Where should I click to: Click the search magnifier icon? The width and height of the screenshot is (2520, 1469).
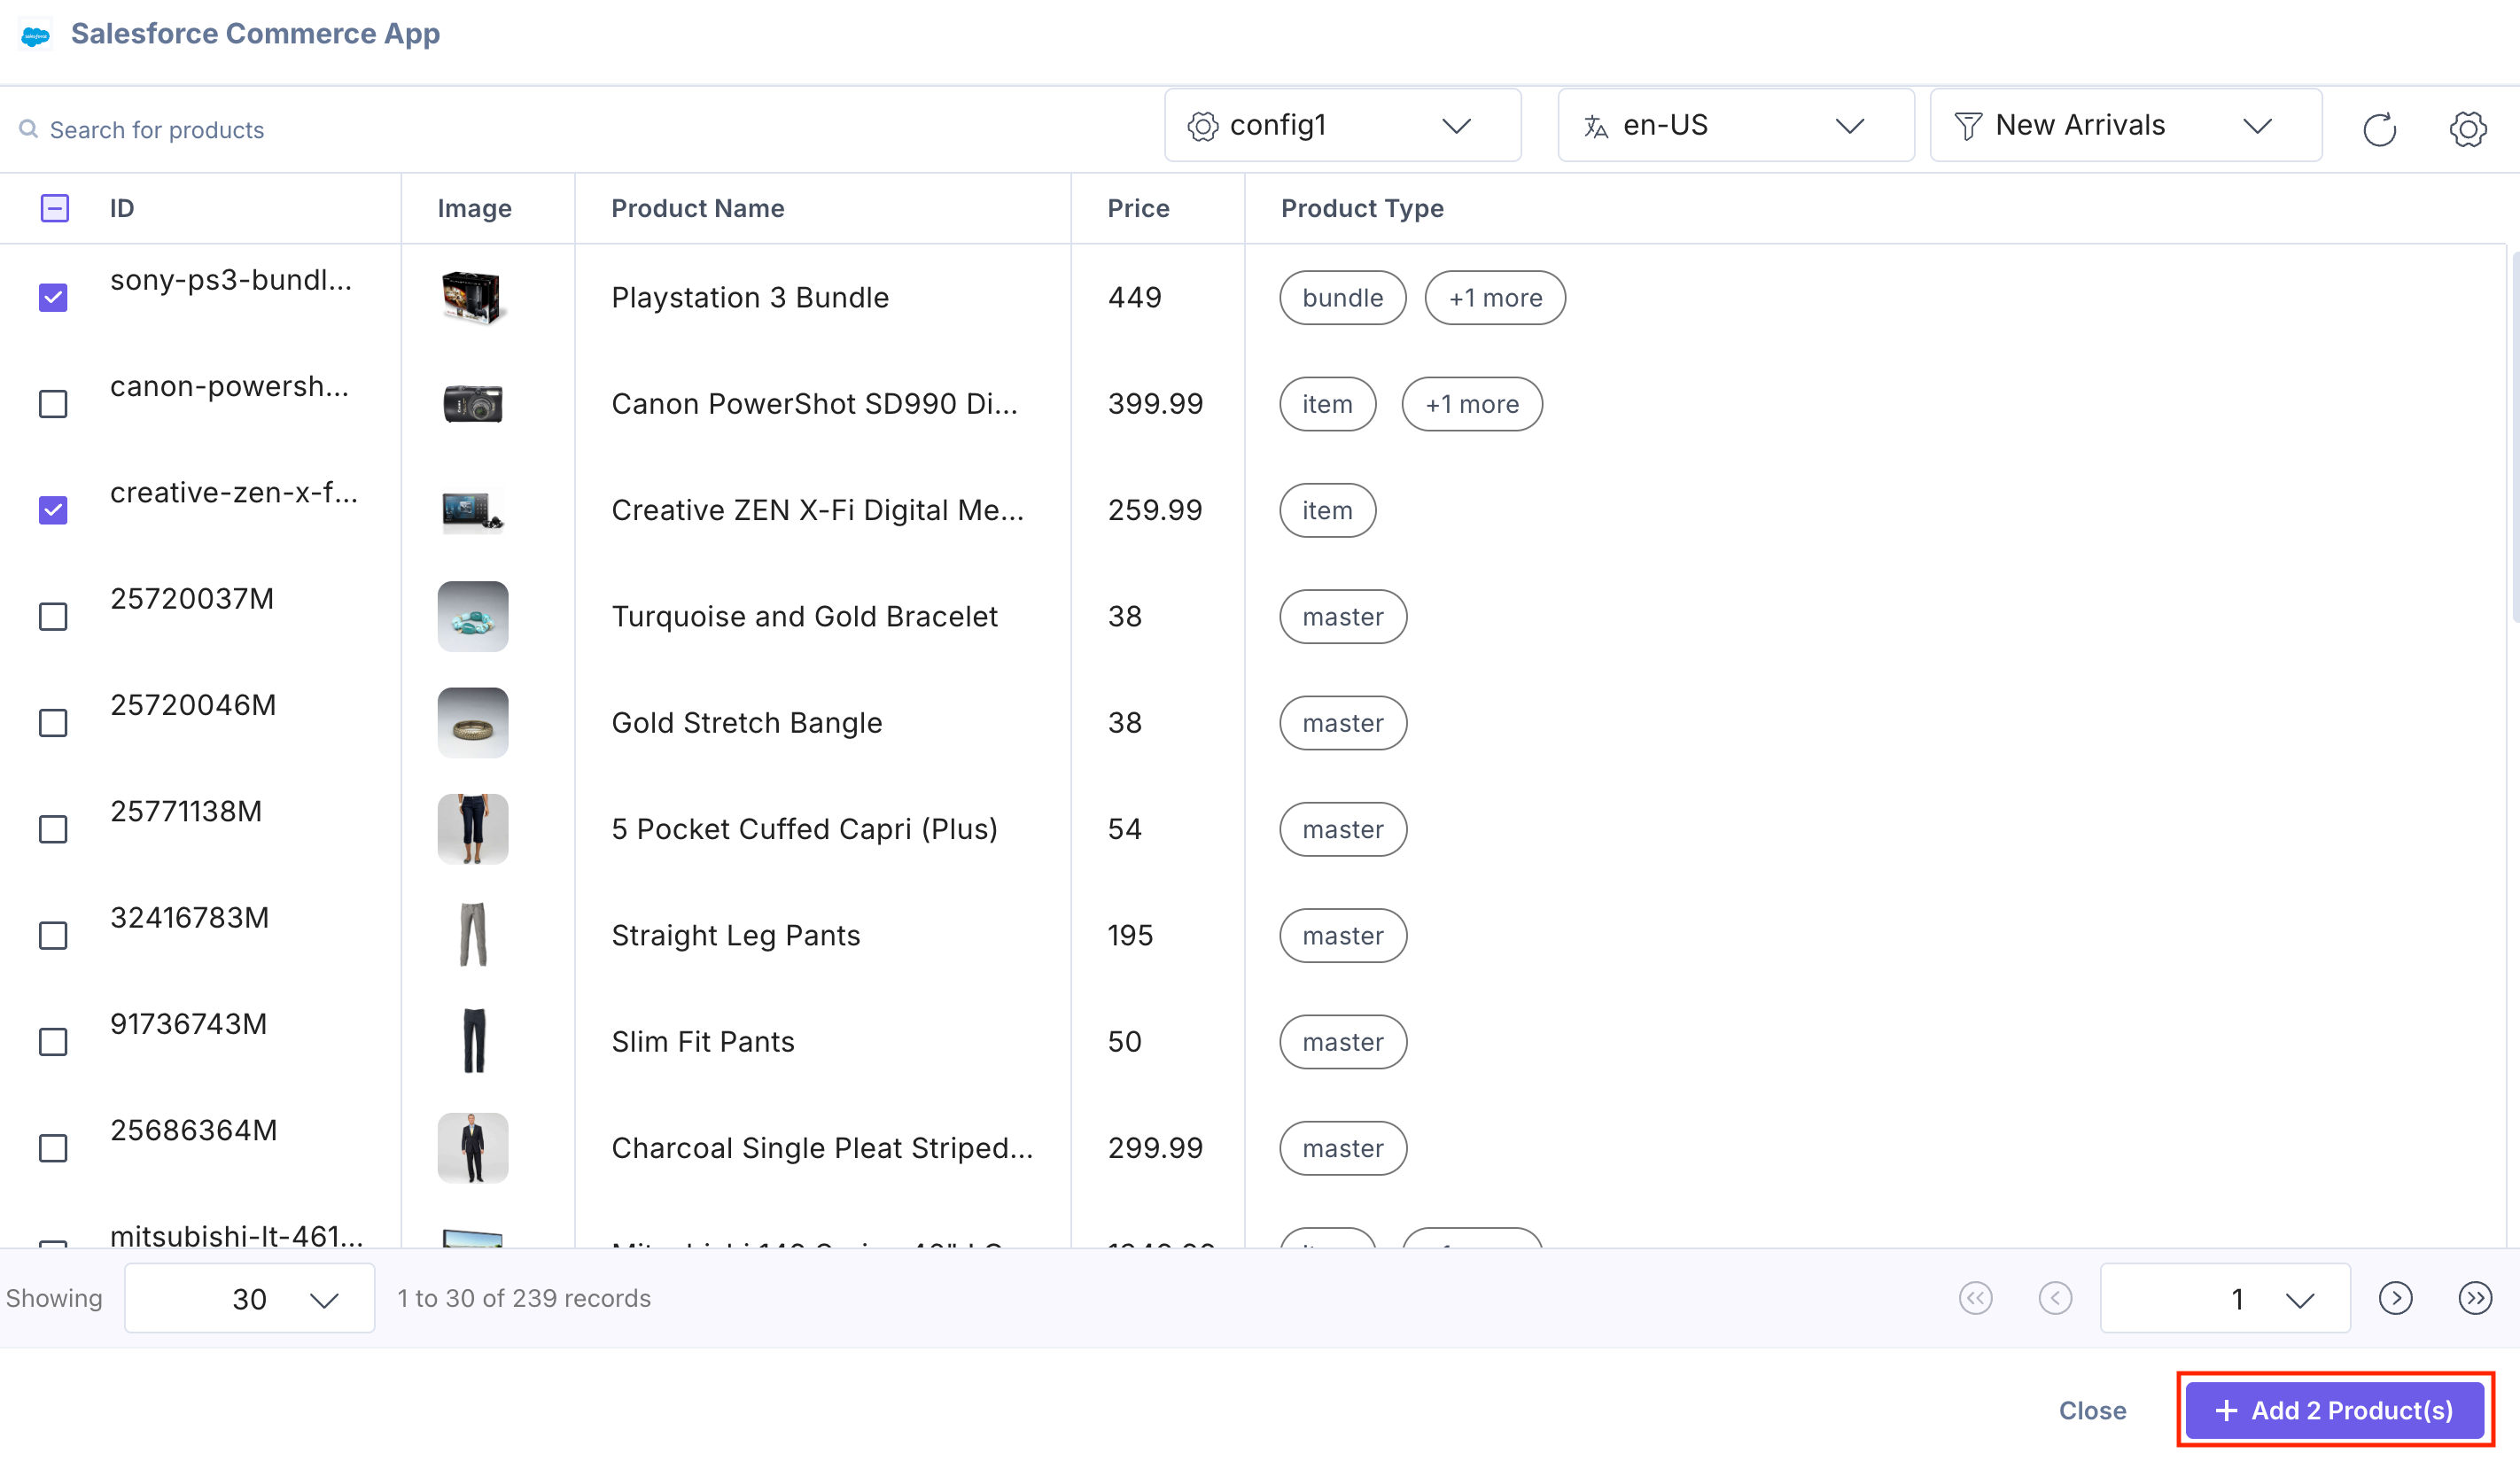[29, 129]
